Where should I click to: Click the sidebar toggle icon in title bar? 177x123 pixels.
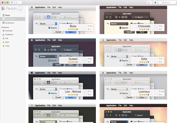point(12,2)
